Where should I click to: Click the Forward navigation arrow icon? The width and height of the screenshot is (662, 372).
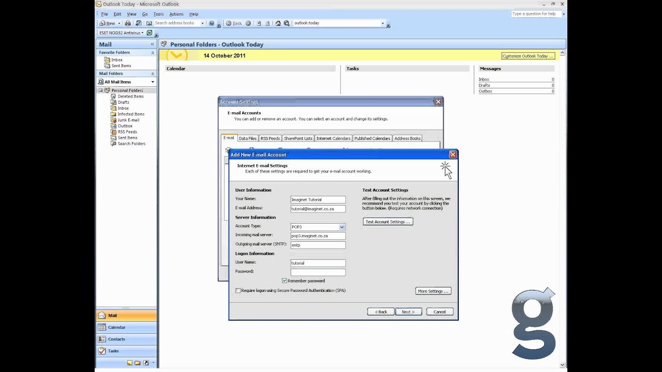click(248, 23)
